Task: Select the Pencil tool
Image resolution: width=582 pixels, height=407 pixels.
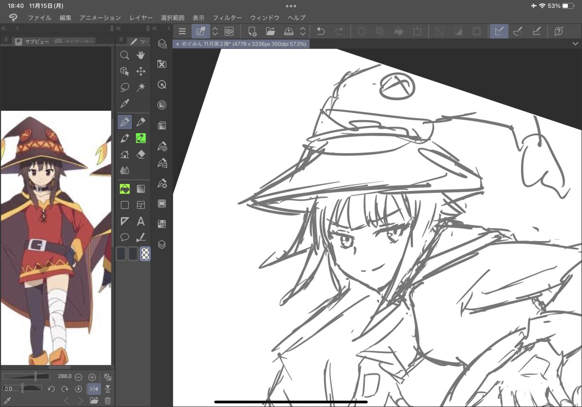Action: [x=141, y=122]
